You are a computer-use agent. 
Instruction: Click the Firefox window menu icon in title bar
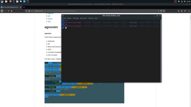(1, 4)
